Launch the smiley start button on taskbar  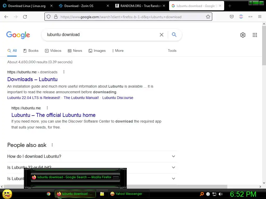coord(7,194)
